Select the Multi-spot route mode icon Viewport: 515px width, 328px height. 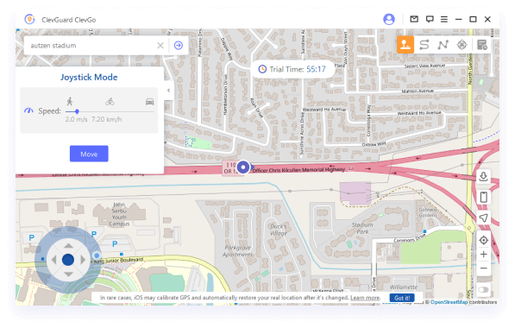(443, 44)
